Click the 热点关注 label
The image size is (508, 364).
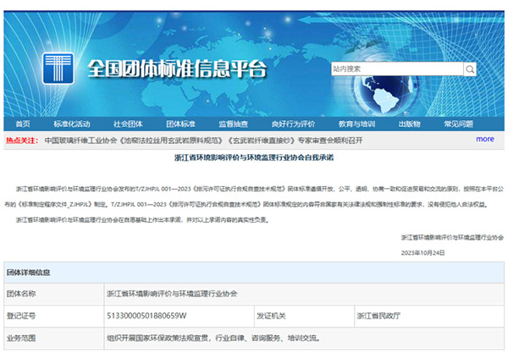click(x=22, y=141)
